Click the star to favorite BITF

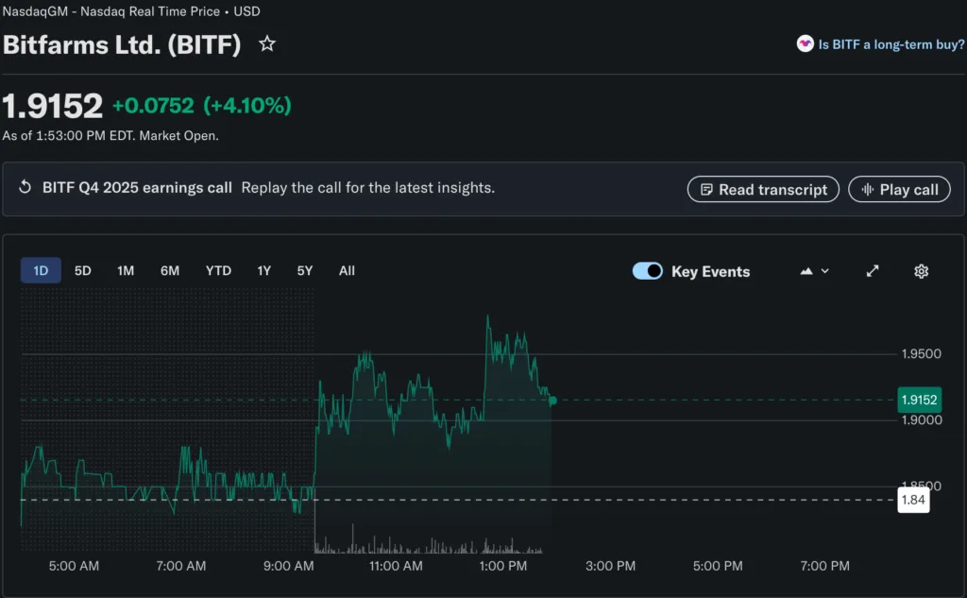(266, 43)
